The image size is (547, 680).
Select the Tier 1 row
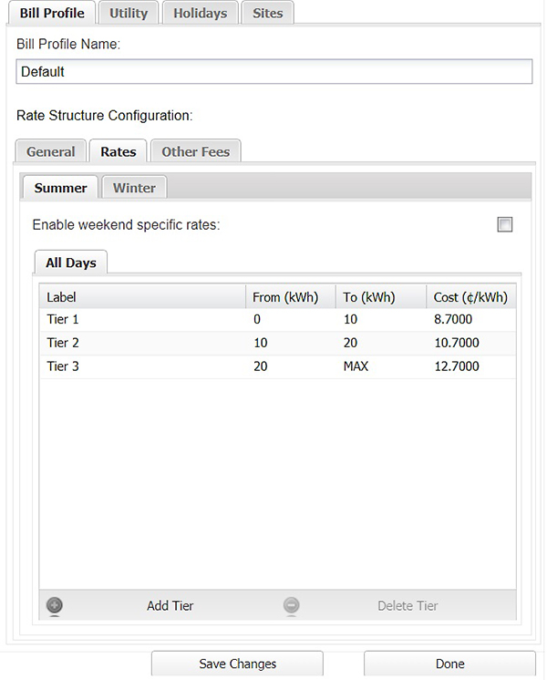(x=278, y=320)
